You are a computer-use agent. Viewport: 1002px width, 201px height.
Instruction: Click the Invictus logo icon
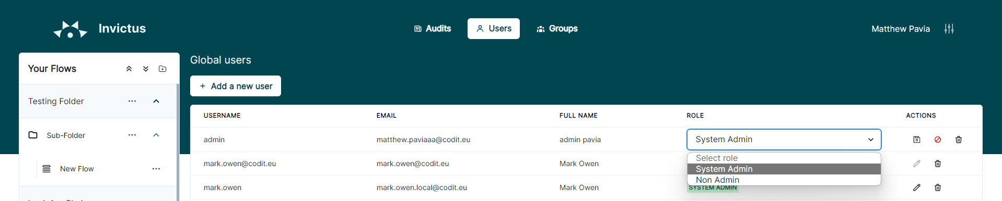click(x=70, y=29)
